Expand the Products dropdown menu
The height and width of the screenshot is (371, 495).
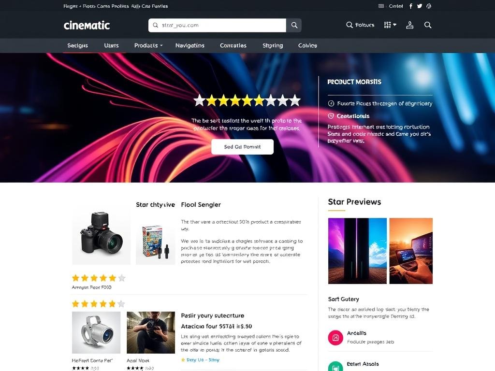coord(148,45)
